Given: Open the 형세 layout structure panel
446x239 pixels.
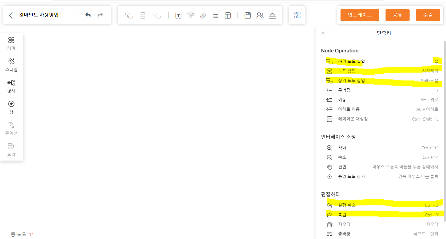Looking at the screenshot, I should pos(11,86).
